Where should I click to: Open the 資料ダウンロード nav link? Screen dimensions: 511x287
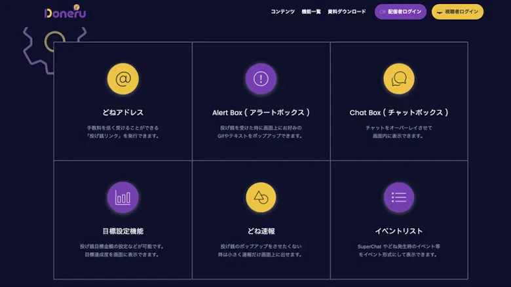pyautogui.click(x=347, y=12)
